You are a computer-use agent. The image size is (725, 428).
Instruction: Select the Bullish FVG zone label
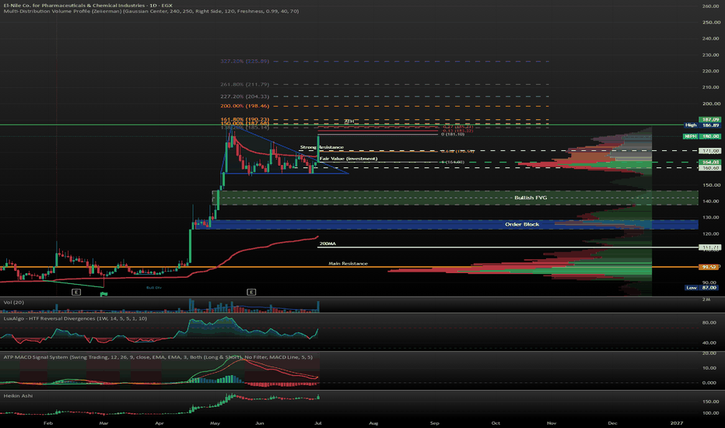(531, 198)
